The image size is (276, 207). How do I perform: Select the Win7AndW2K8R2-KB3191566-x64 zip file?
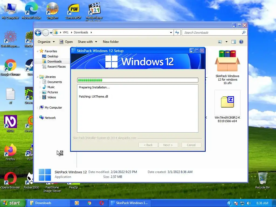[x=227, y=106]
